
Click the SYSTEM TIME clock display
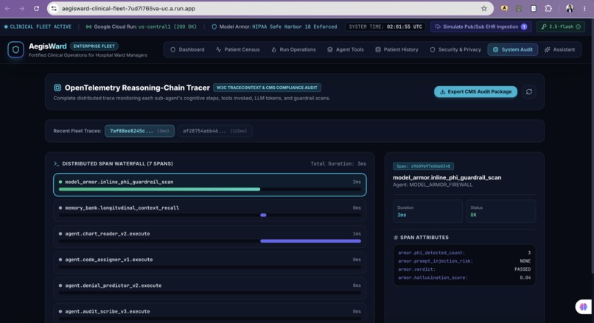tap(385, 26)
